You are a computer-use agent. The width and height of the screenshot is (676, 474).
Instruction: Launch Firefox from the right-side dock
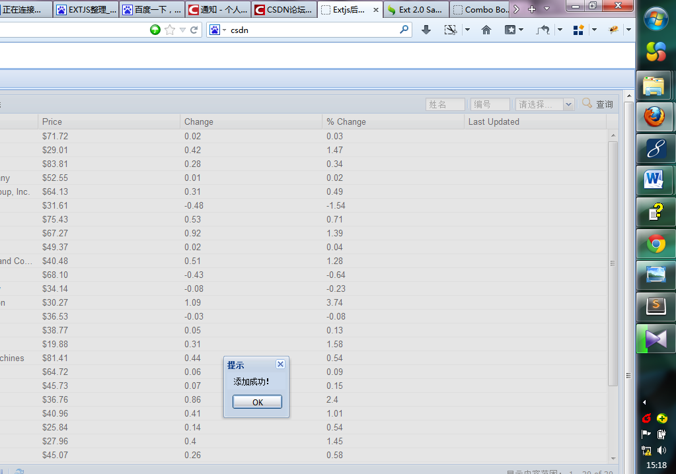tap(655, 116)
